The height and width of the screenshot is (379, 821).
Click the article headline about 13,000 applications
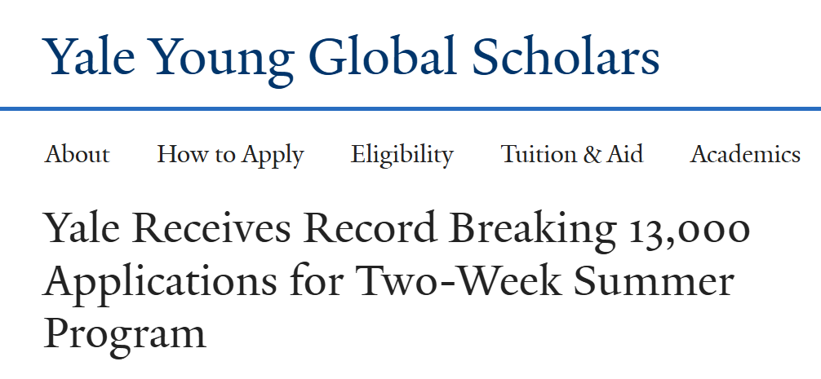click(x=397, y=281)
